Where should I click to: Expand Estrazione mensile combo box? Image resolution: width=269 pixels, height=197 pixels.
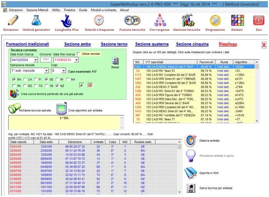click(x=46, y=71)
